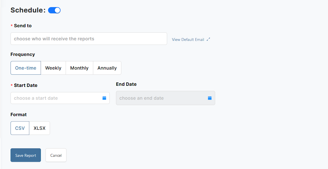Open the View Default Email link

[x=188, y=39]
